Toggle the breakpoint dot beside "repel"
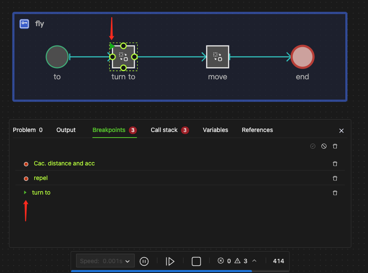The image size is (368, 273). click(x=26, y=178)
